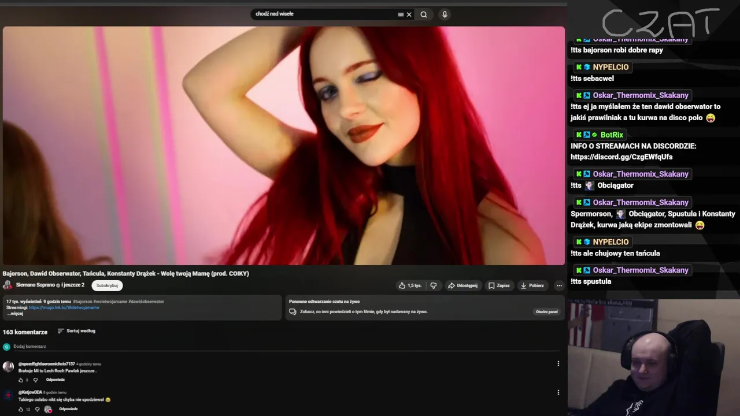Click "17 tys. wyświetleń 9 godzin temu" text
This screenshot has height=416, width=740.
(39, 302)
